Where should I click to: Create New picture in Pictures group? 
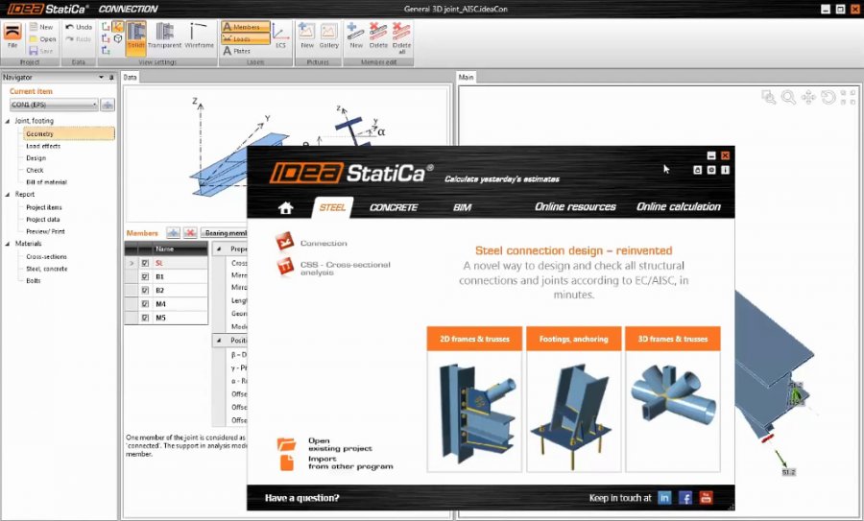coord(307,36)
